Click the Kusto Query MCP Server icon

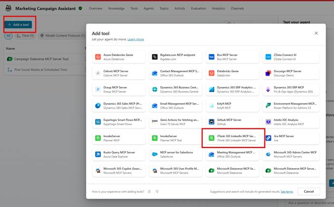point(99,154)
